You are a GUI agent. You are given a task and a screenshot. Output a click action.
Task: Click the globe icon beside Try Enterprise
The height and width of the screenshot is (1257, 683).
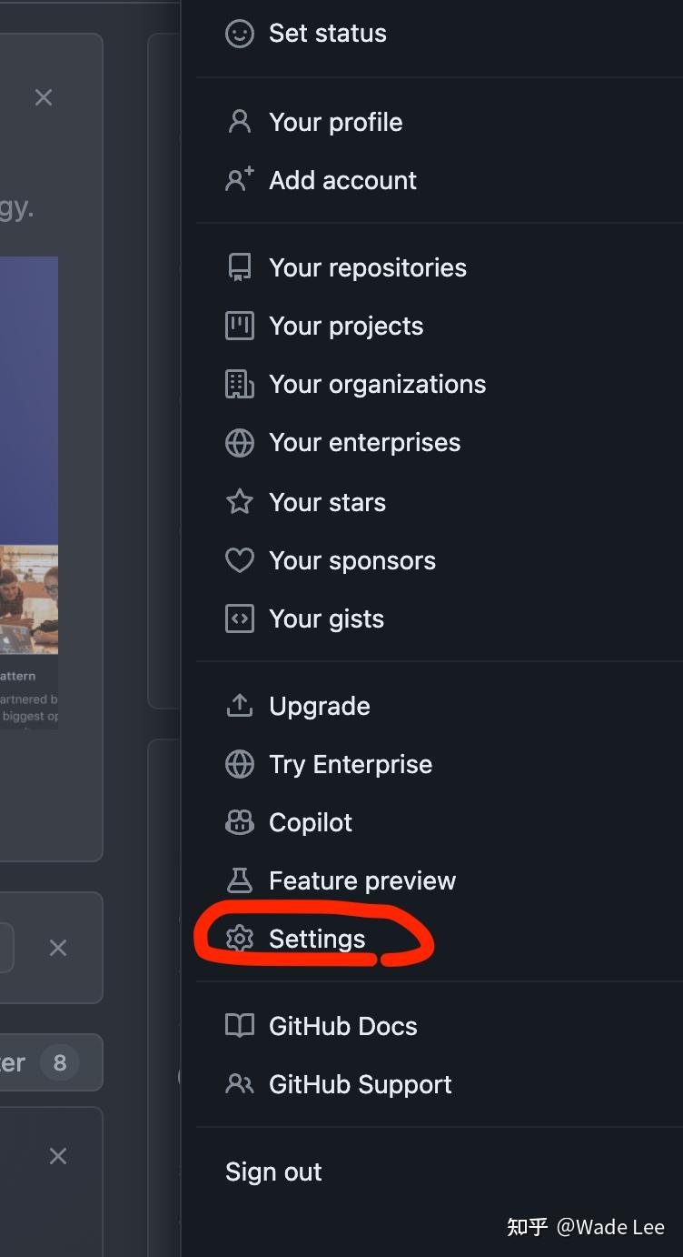(239, 764)
